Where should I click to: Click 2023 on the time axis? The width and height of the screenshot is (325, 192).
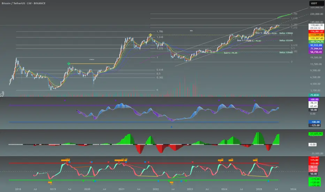tap(190, 189)
